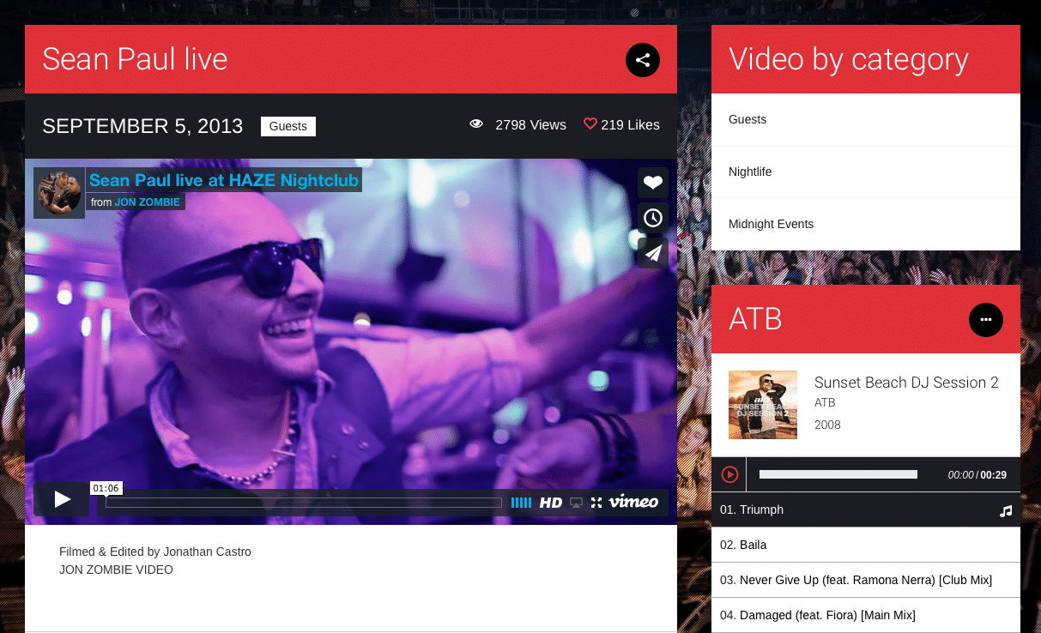Click the 2008 album year text

coord(827,425)
